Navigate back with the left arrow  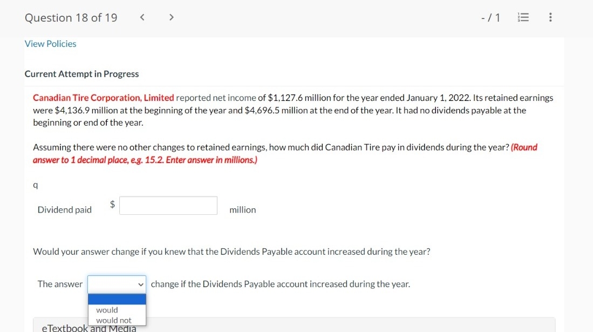(142, 17)
